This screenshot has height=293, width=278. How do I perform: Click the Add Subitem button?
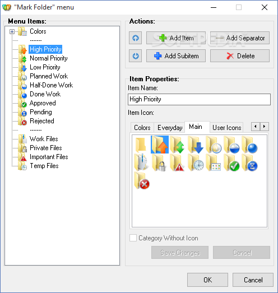coord(176,55)
